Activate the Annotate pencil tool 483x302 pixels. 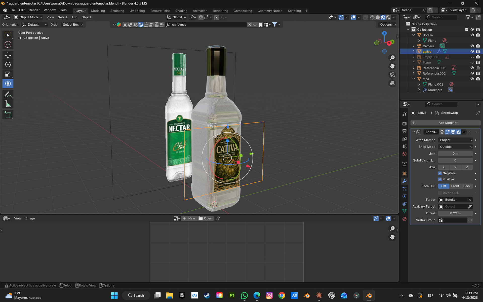(x=8, y=95)
